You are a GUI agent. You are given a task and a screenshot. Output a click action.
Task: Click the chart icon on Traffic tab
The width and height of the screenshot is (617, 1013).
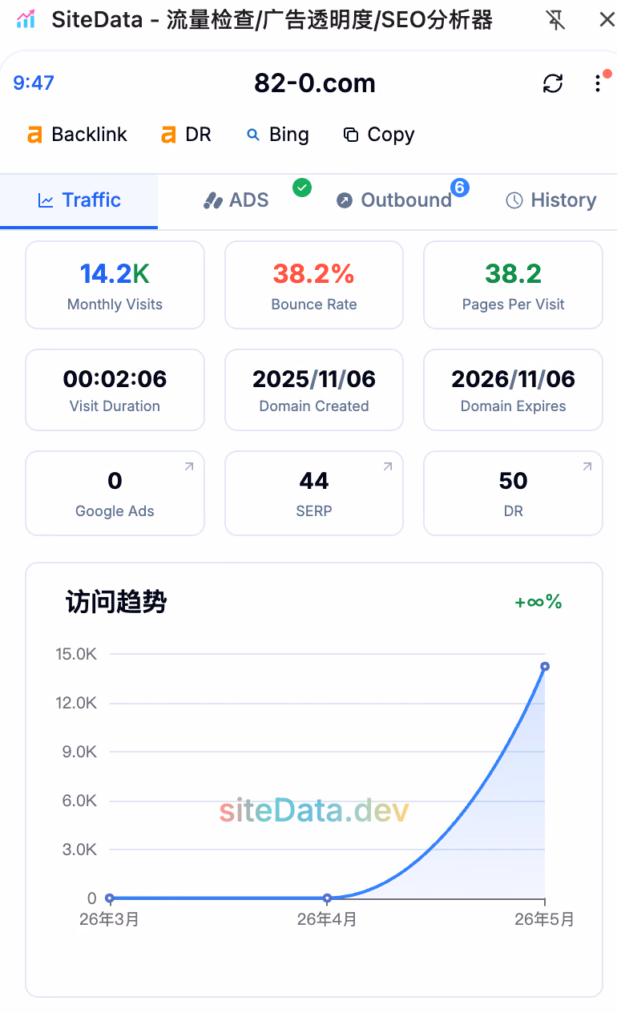pos(46,200)
